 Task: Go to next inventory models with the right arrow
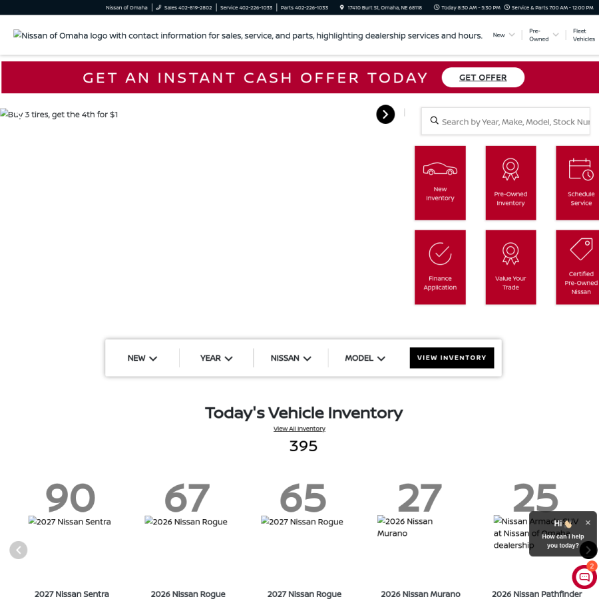tap(588, 550)
